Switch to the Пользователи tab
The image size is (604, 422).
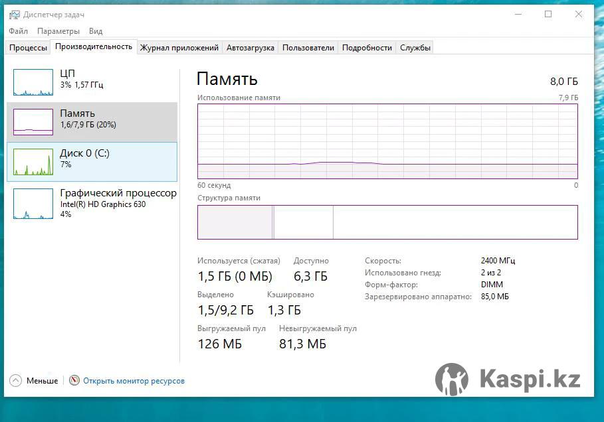click(308, 48)
